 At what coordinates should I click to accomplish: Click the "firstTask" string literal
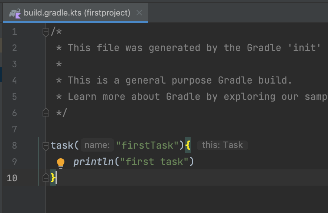(x=147, y=145)
